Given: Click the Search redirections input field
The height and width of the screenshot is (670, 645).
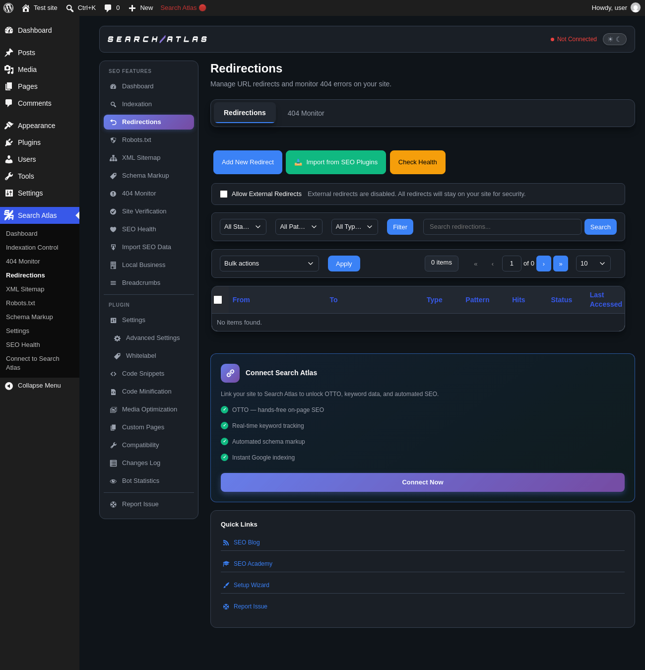Looking at the screenshot, I should [x=502, y=227].
